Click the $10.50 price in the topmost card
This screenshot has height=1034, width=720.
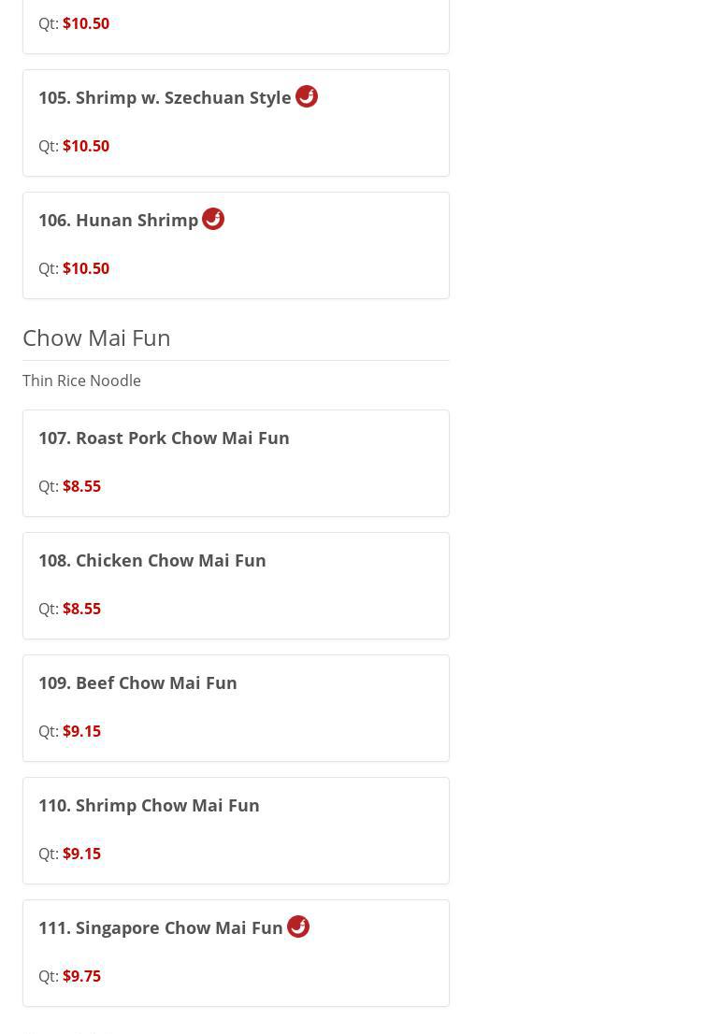point(86,23)
